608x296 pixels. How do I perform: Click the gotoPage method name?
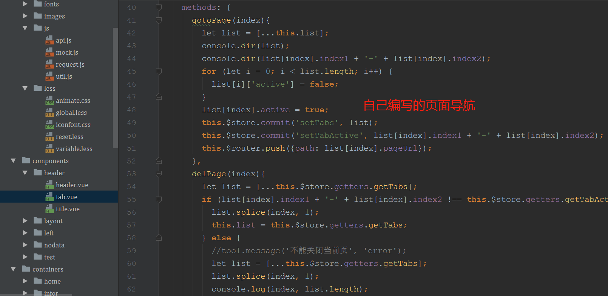(x=211, y=20)
